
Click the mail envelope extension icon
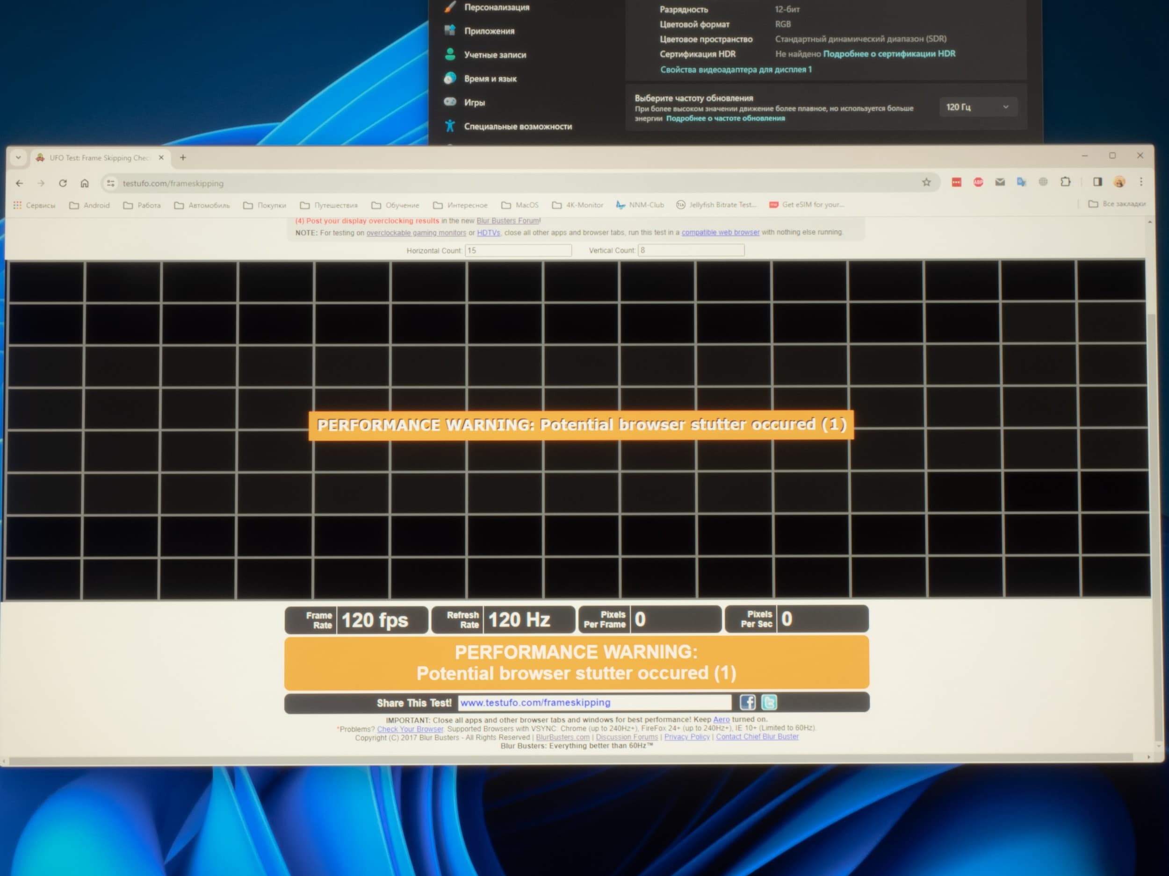[x=1000, y=182]
